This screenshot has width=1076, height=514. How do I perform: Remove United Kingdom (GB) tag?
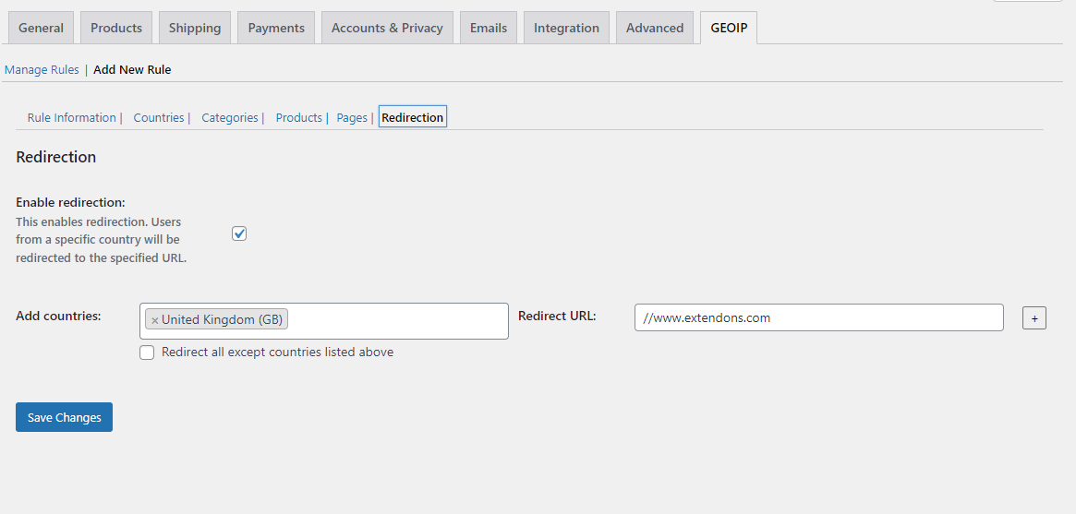(x=155, y=320)
